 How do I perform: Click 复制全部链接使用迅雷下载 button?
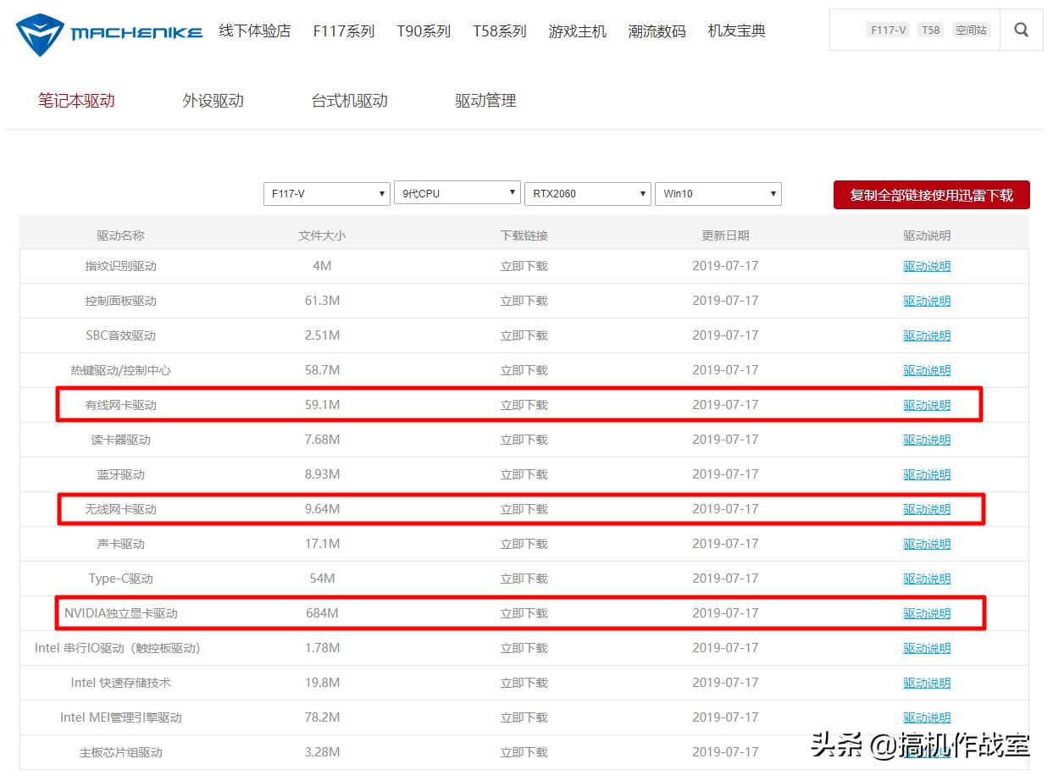pyautogui.click(x=931, y=194)
